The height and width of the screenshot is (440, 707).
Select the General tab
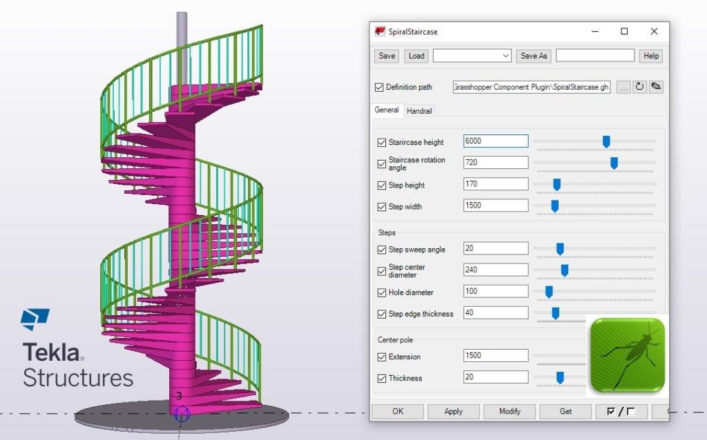point(387,110)
